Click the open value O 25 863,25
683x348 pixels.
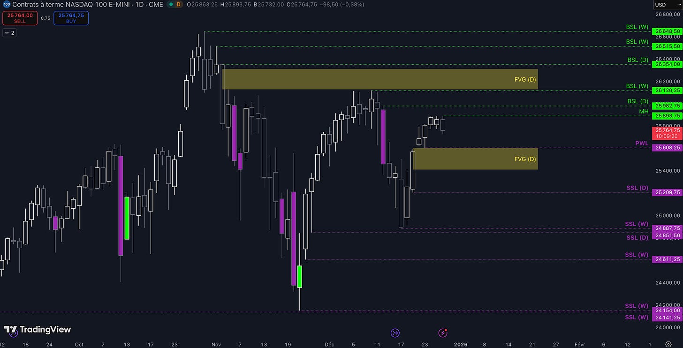pos(202,4)
